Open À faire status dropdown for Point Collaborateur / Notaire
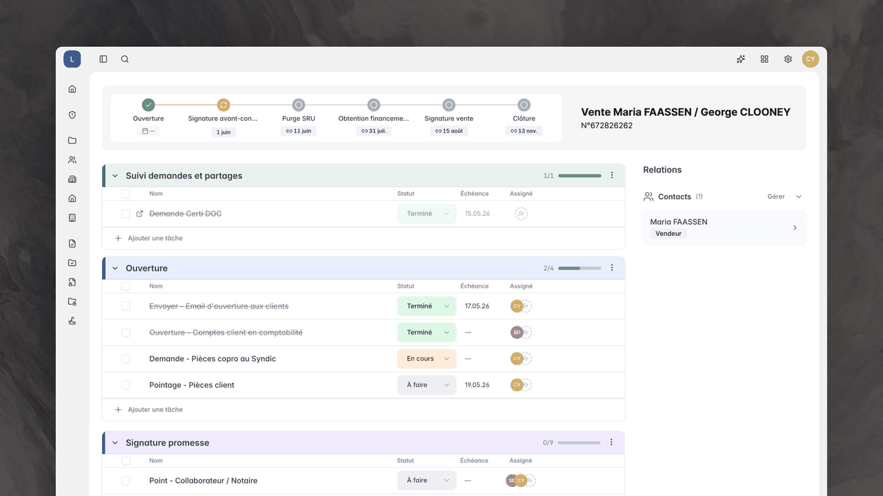This screenshot has height=496, width=883. (427, 480)
